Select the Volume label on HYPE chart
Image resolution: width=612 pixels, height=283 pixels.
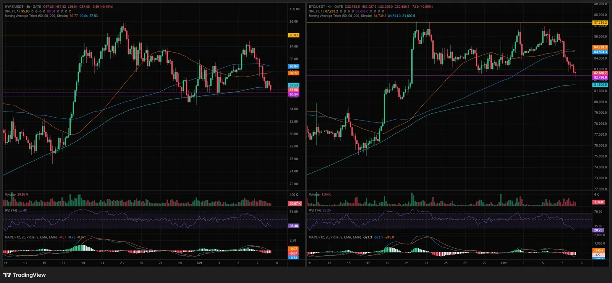[x=10, y=194]
